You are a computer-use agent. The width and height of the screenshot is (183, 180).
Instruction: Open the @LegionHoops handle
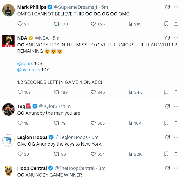71,137
